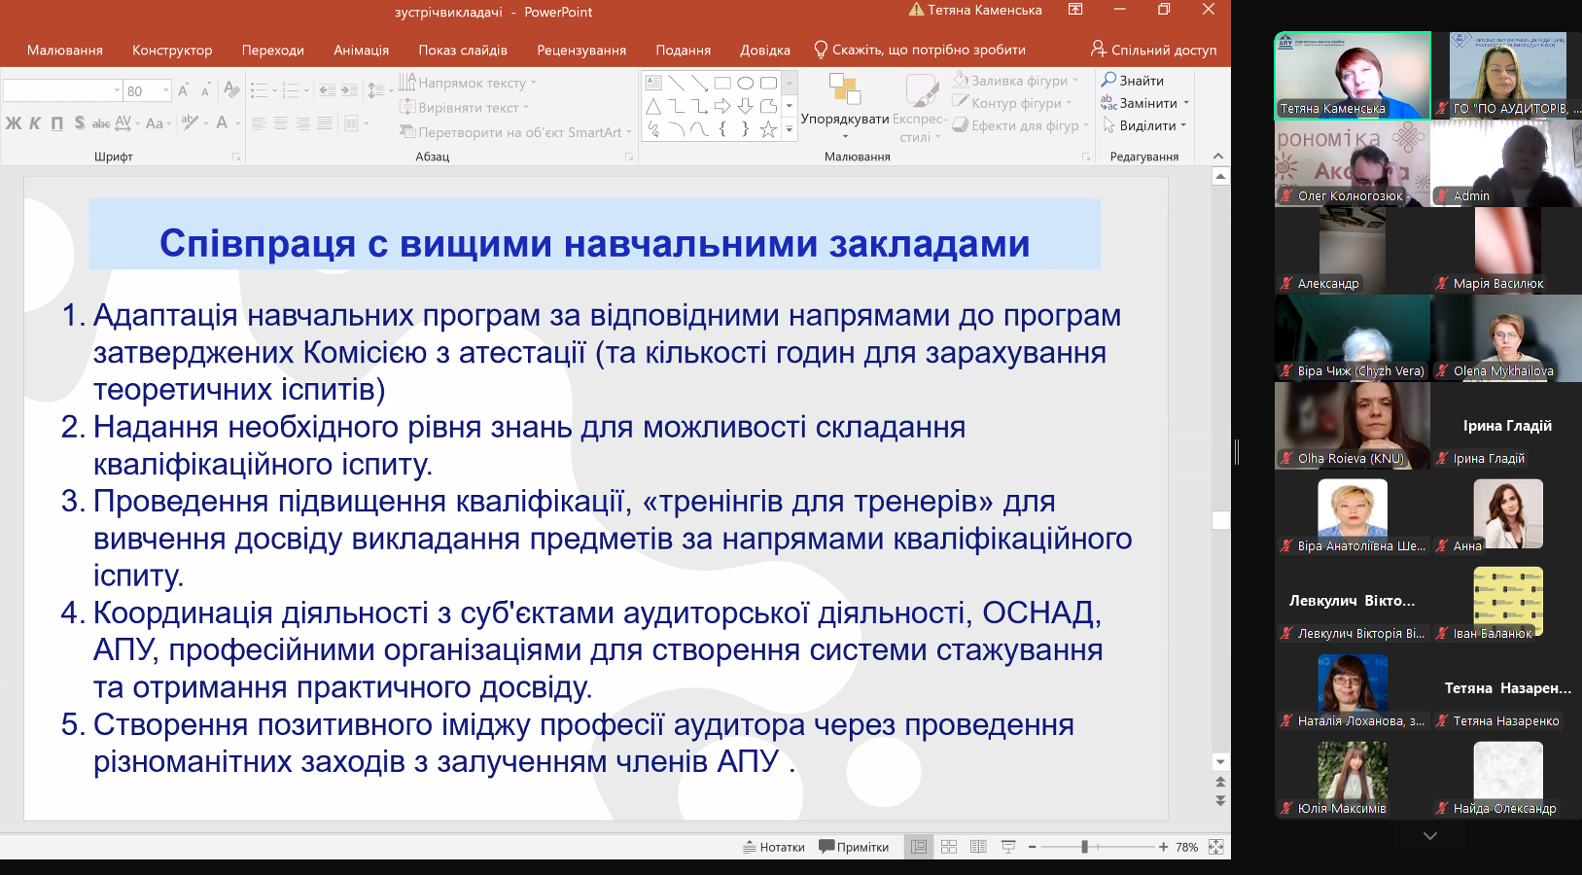Expand bullets list dropdown arrow
Screen dimensions: 1582x875
pos(275,90)
